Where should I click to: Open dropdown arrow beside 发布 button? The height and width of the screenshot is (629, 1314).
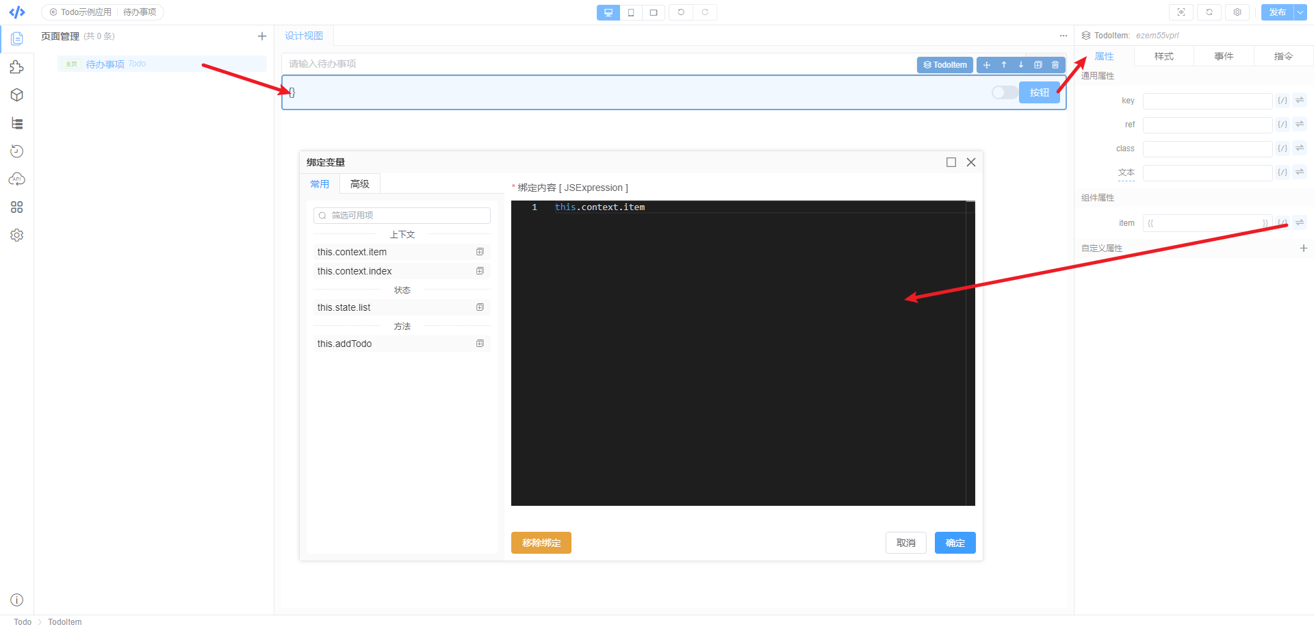1300,12
